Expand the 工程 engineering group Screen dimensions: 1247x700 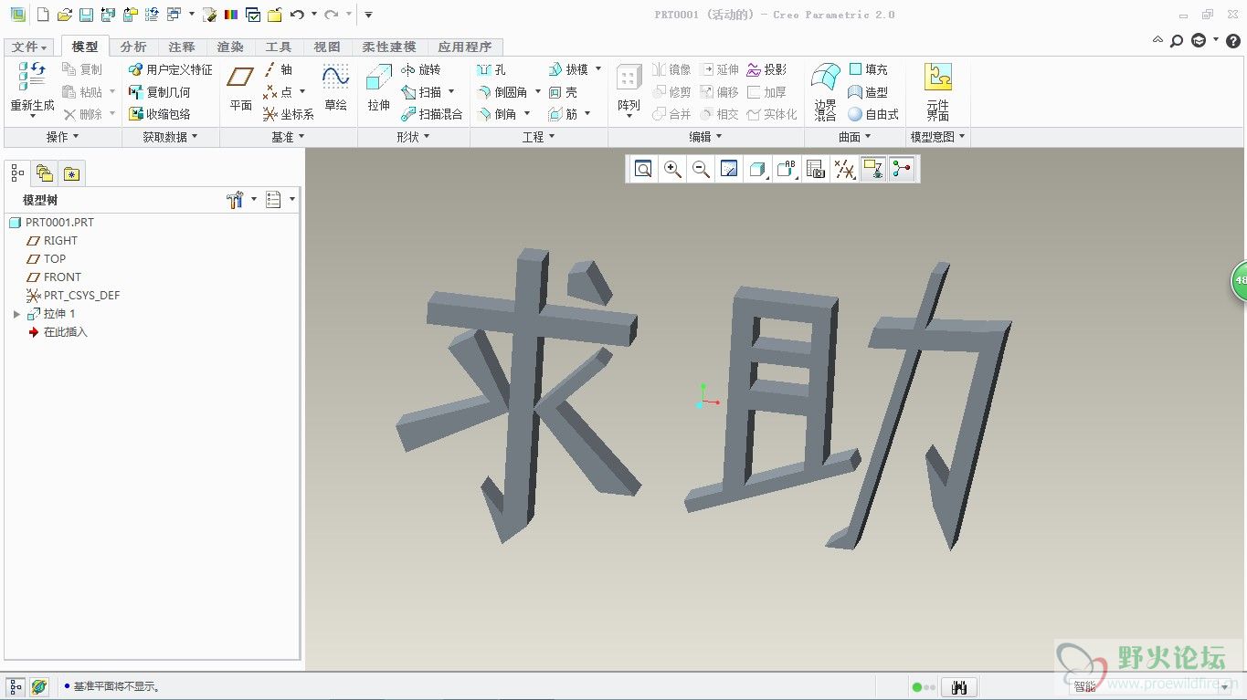click(538, 137)
